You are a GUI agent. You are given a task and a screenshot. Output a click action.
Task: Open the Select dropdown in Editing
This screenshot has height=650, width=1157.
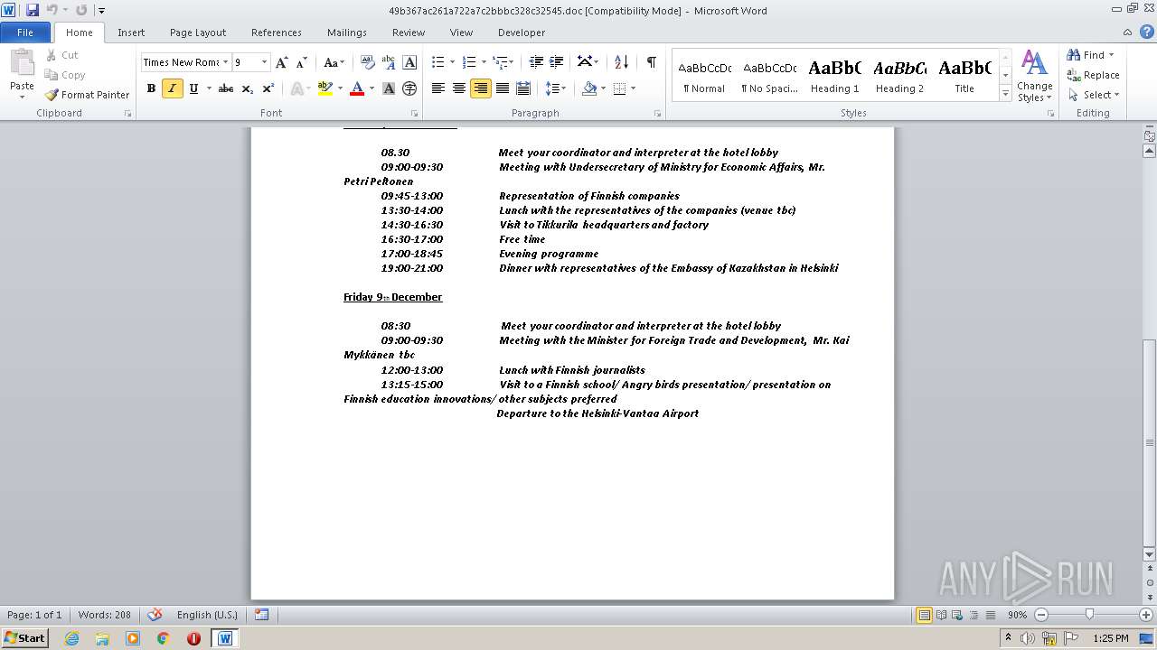(1093, 95)
